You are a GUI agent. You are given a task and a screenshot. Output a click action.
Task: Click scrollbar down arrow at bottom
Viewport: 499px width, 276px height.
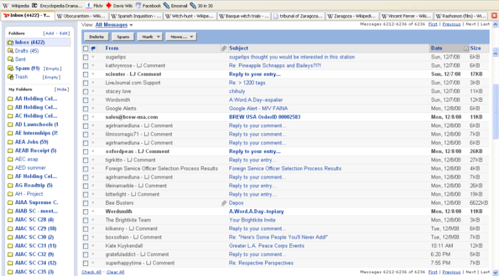(x=495, y=273)
